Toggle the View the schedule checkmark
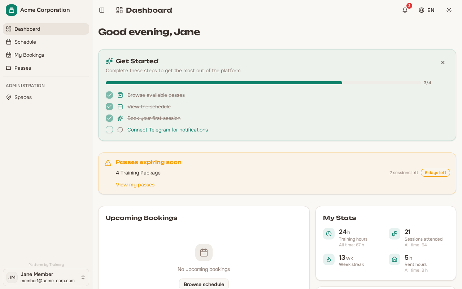The width and height of the screenshot is (462, 289). [109, 107]
